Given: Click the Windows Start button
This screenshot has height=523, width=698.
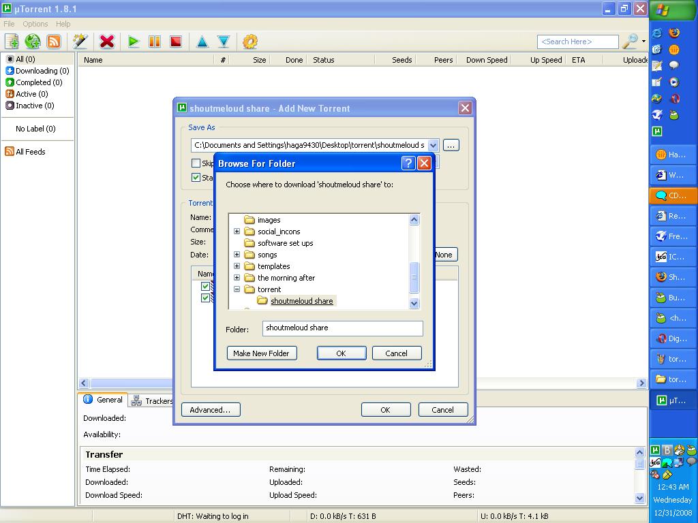Looking at the screenshot, I should point(673,10).
